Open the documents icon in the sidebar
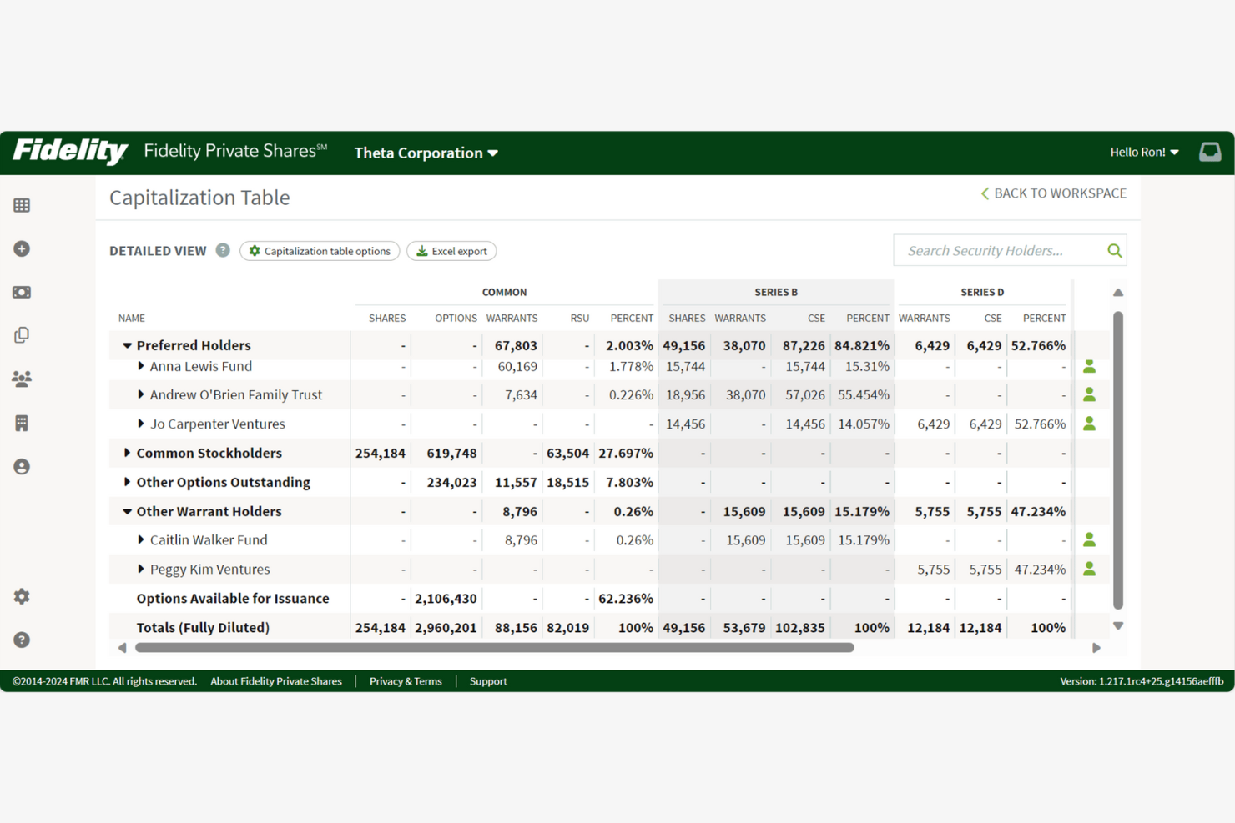 click(21, 334)
